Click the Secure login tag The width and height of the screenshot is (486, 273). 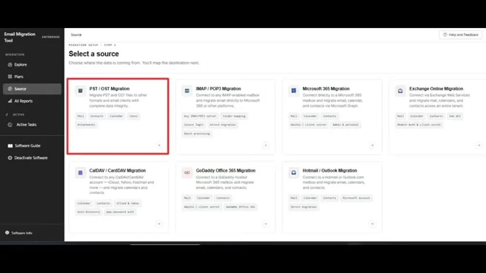(x=194, y=125)
